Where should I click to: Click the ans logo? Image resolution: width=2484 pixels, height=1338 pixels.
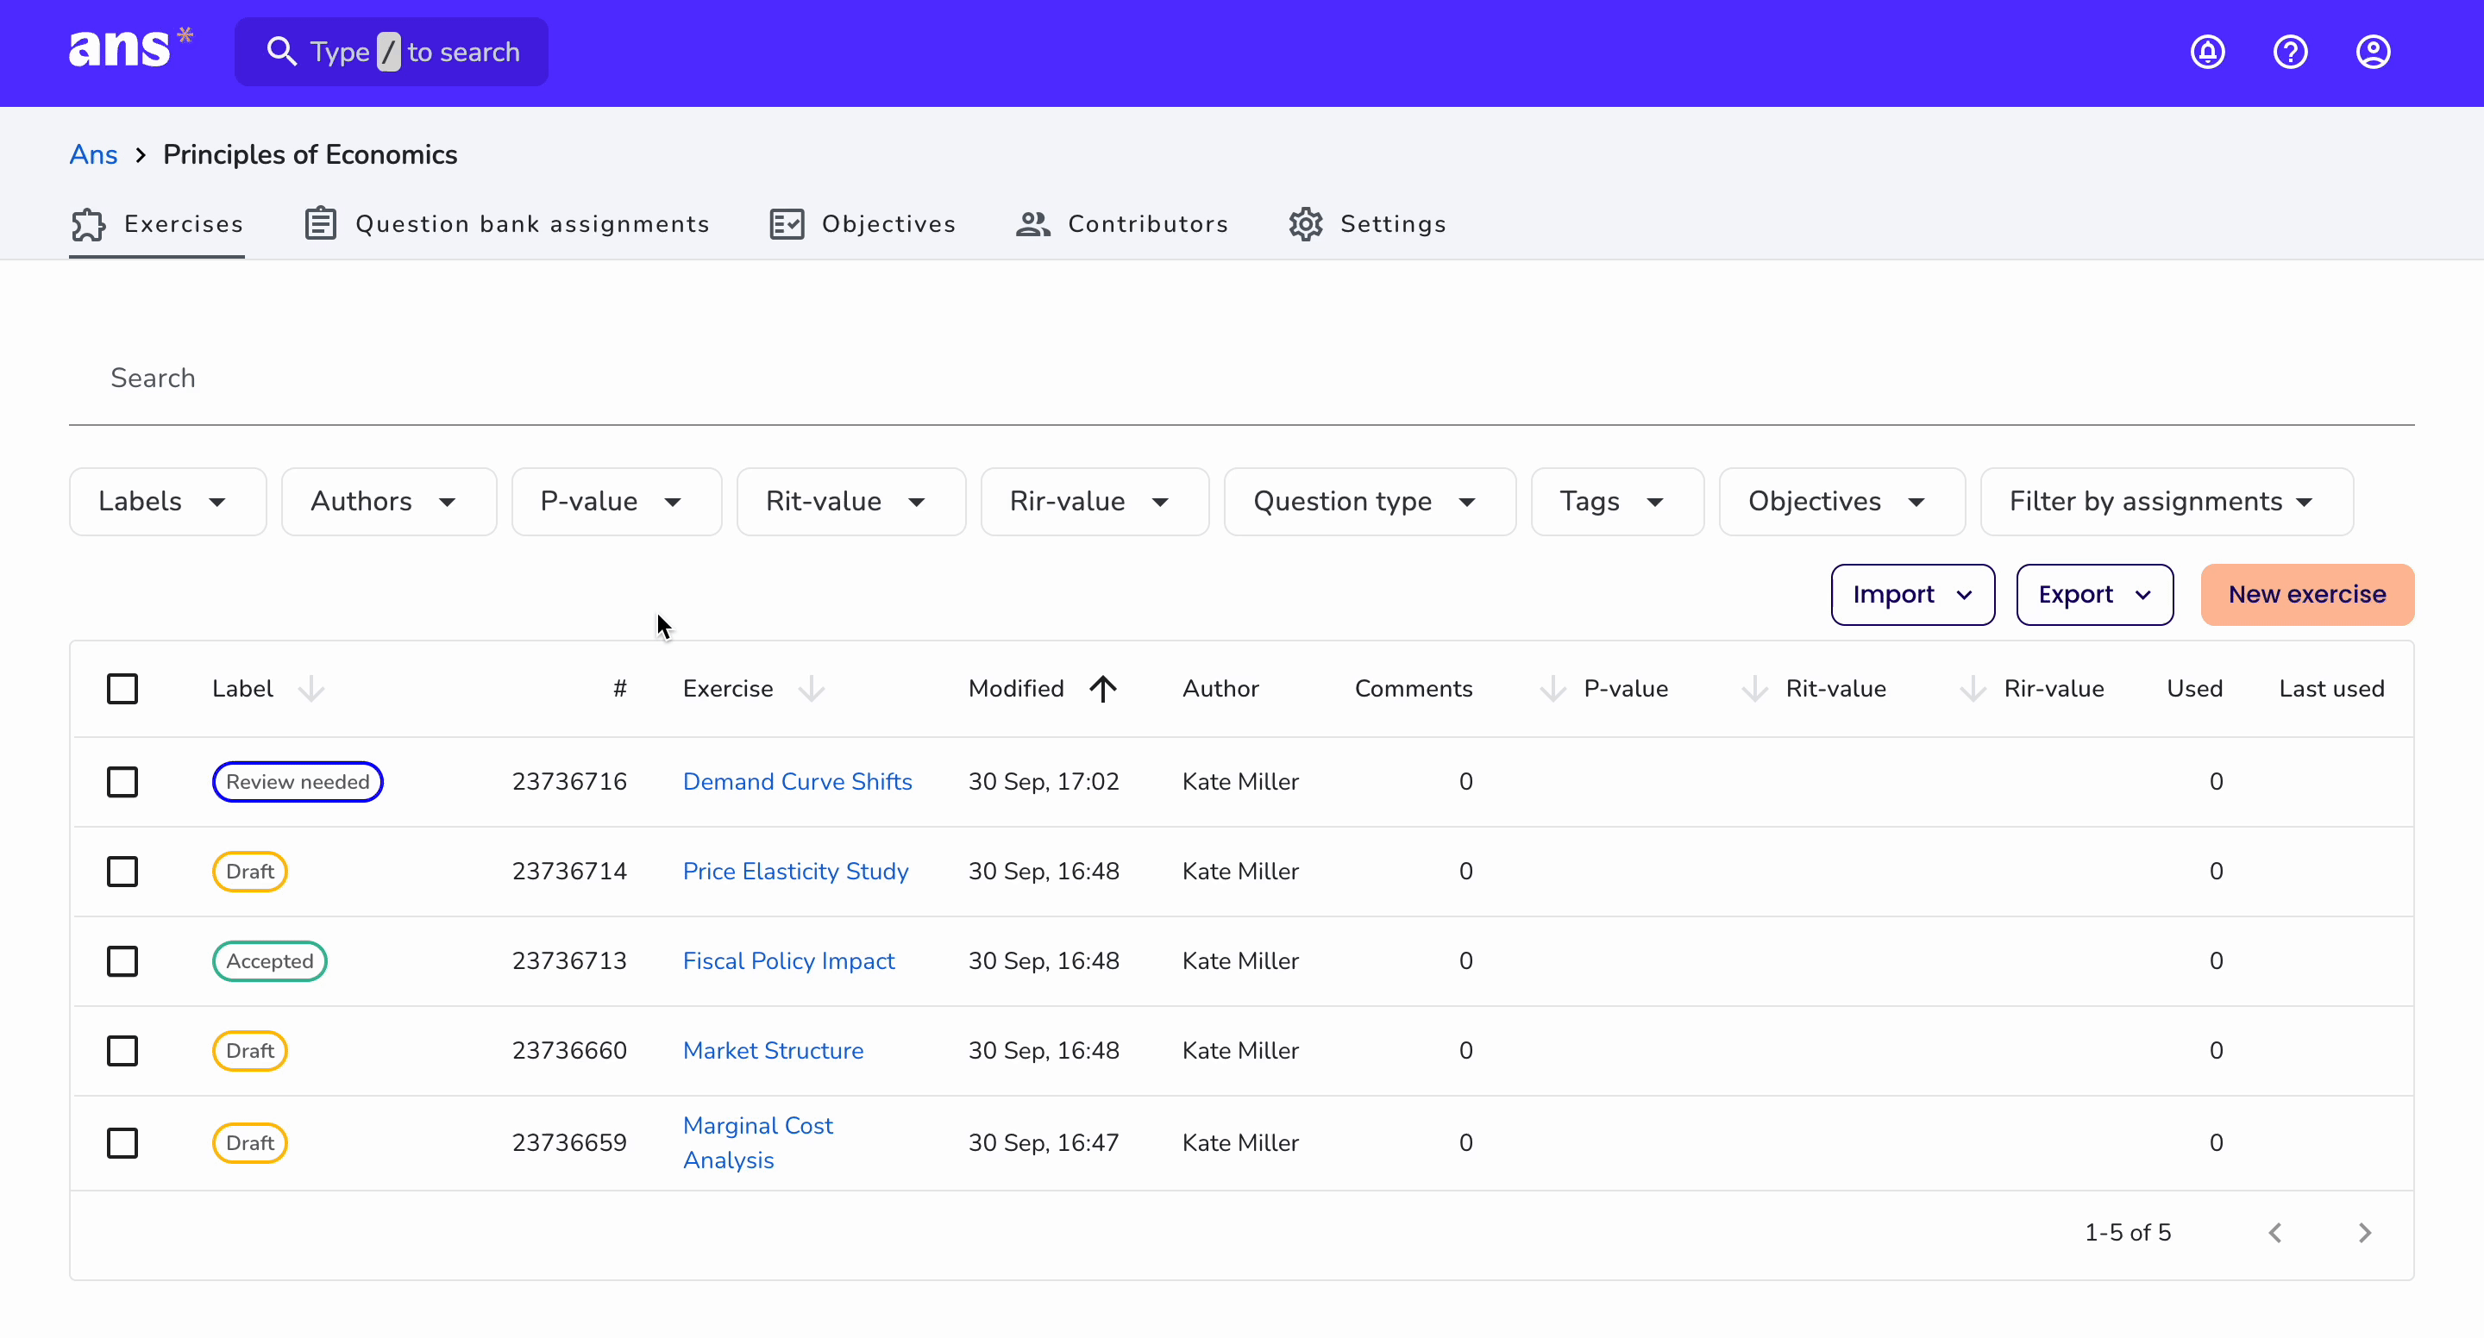(130, 48)
